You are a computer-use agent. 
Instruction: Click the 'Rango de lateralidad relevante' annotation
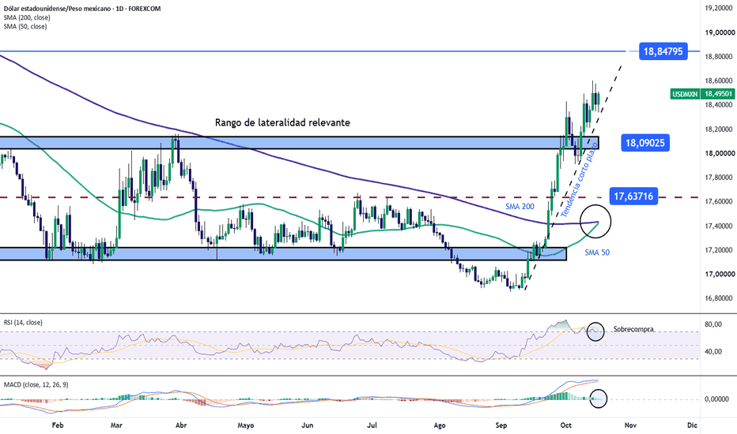[282, 122]
